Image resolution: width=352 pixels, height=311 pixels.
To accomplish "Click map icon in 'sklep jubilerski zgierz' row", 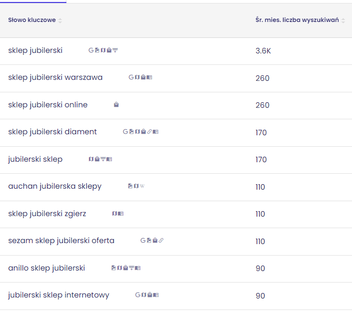I will [115, 214].
